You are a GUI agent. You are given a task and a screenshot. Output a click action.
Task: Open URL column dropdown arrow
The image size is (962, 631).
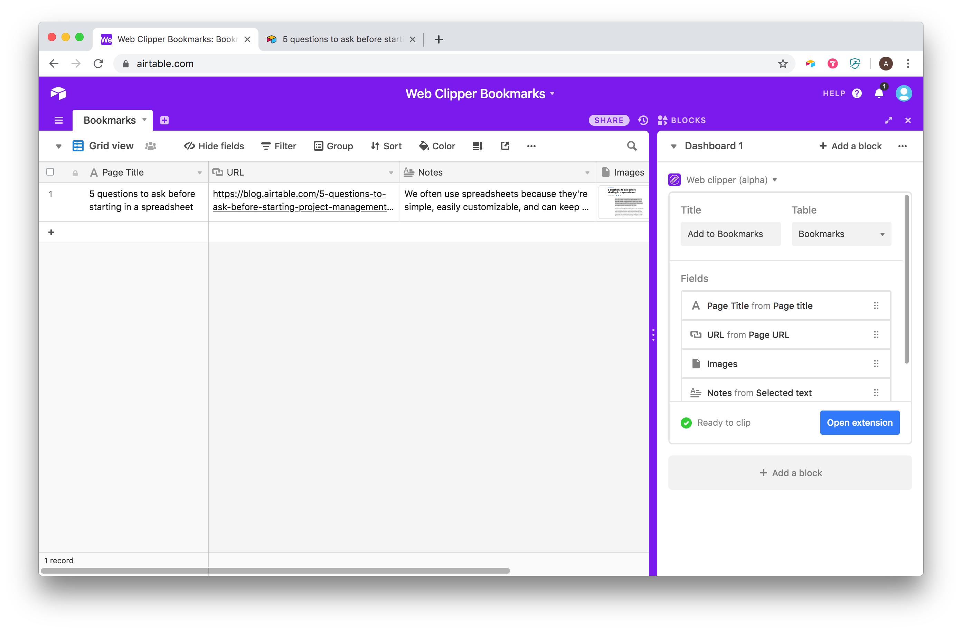pyautogui.click(x=391, y=172)
